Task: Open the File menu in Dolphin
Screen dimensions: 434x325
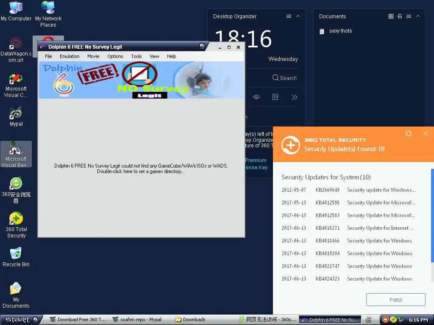Action: point(48,56)
